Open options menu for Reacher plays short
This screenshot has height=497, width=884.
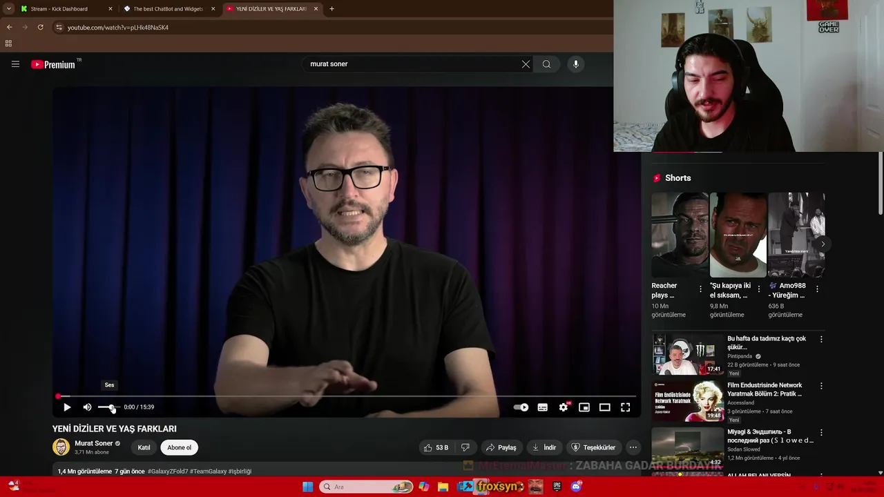700,289
